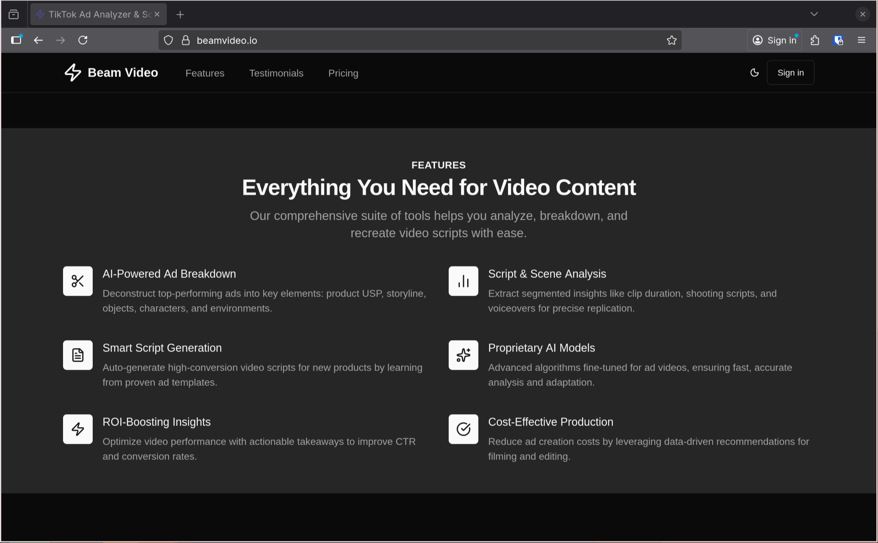The image size is (878, 543).
Task: Click the recent browsing icon at top left
Action: pyautogui.click(x=14, y=15)
